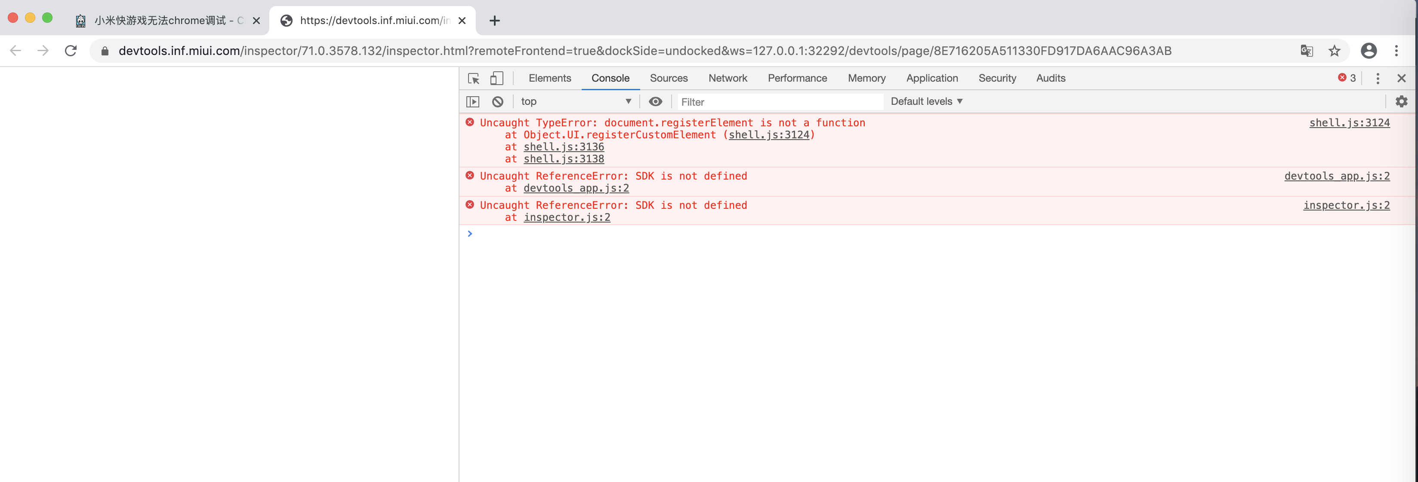Show the console sidebar
Viewport: 1418px width, 482px height.
[472, 102]
